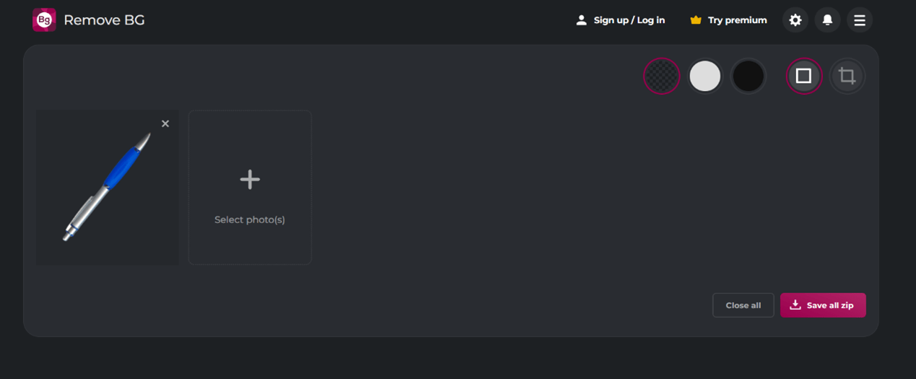Select the transparent checkered background swatch

(661, 76)
